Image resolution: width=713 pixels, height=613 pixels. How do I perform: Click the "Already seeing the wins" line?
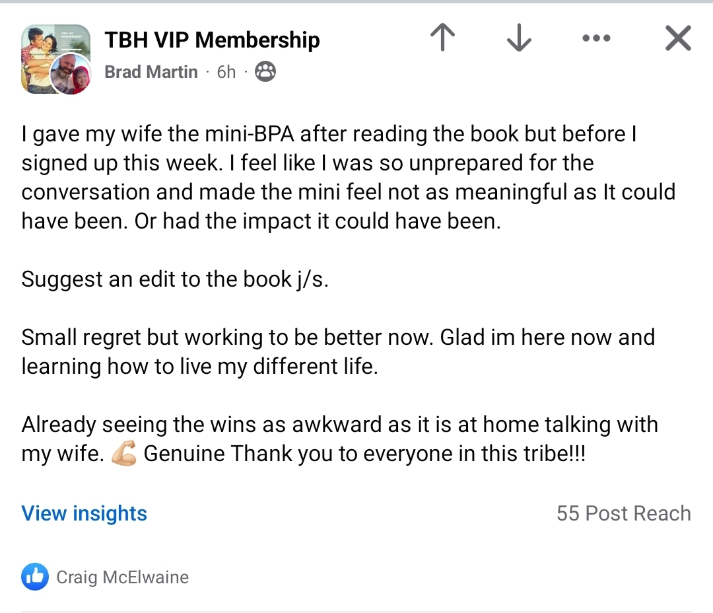point(339,425)
